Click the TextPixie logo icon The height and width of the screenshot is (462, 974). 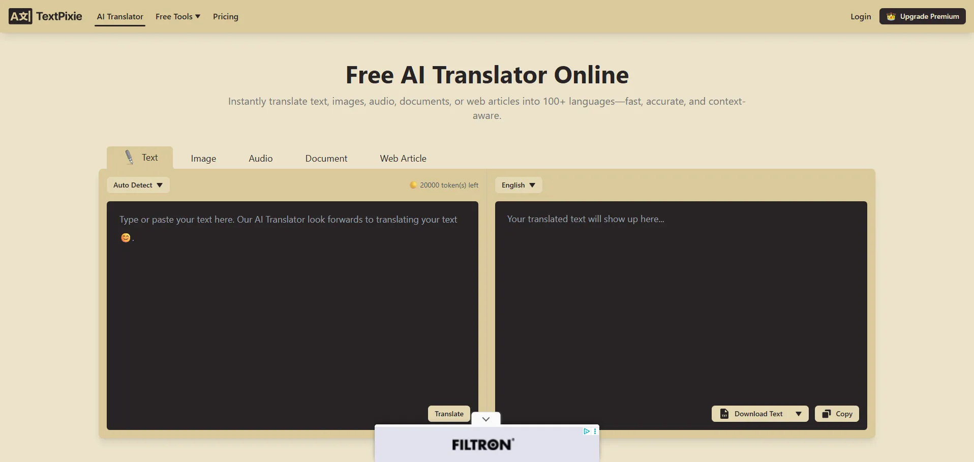point(20,16)
